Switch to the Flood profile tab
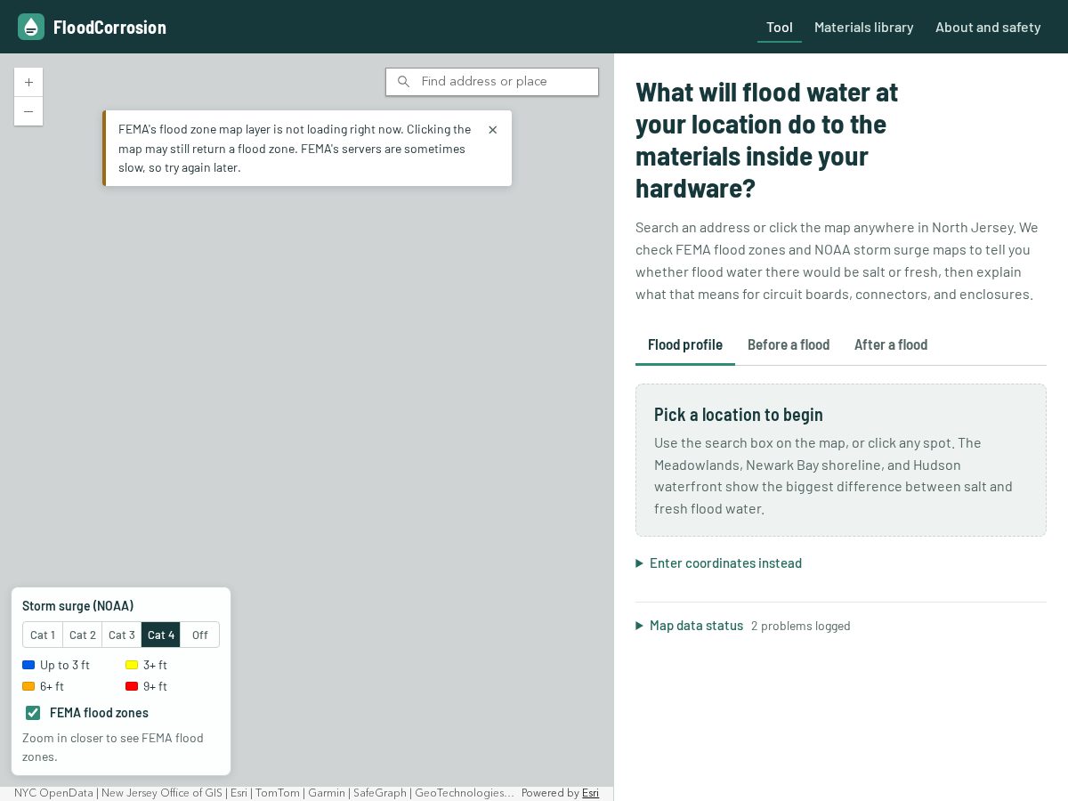The image size is (1068, 801). (x=685, y=345)
